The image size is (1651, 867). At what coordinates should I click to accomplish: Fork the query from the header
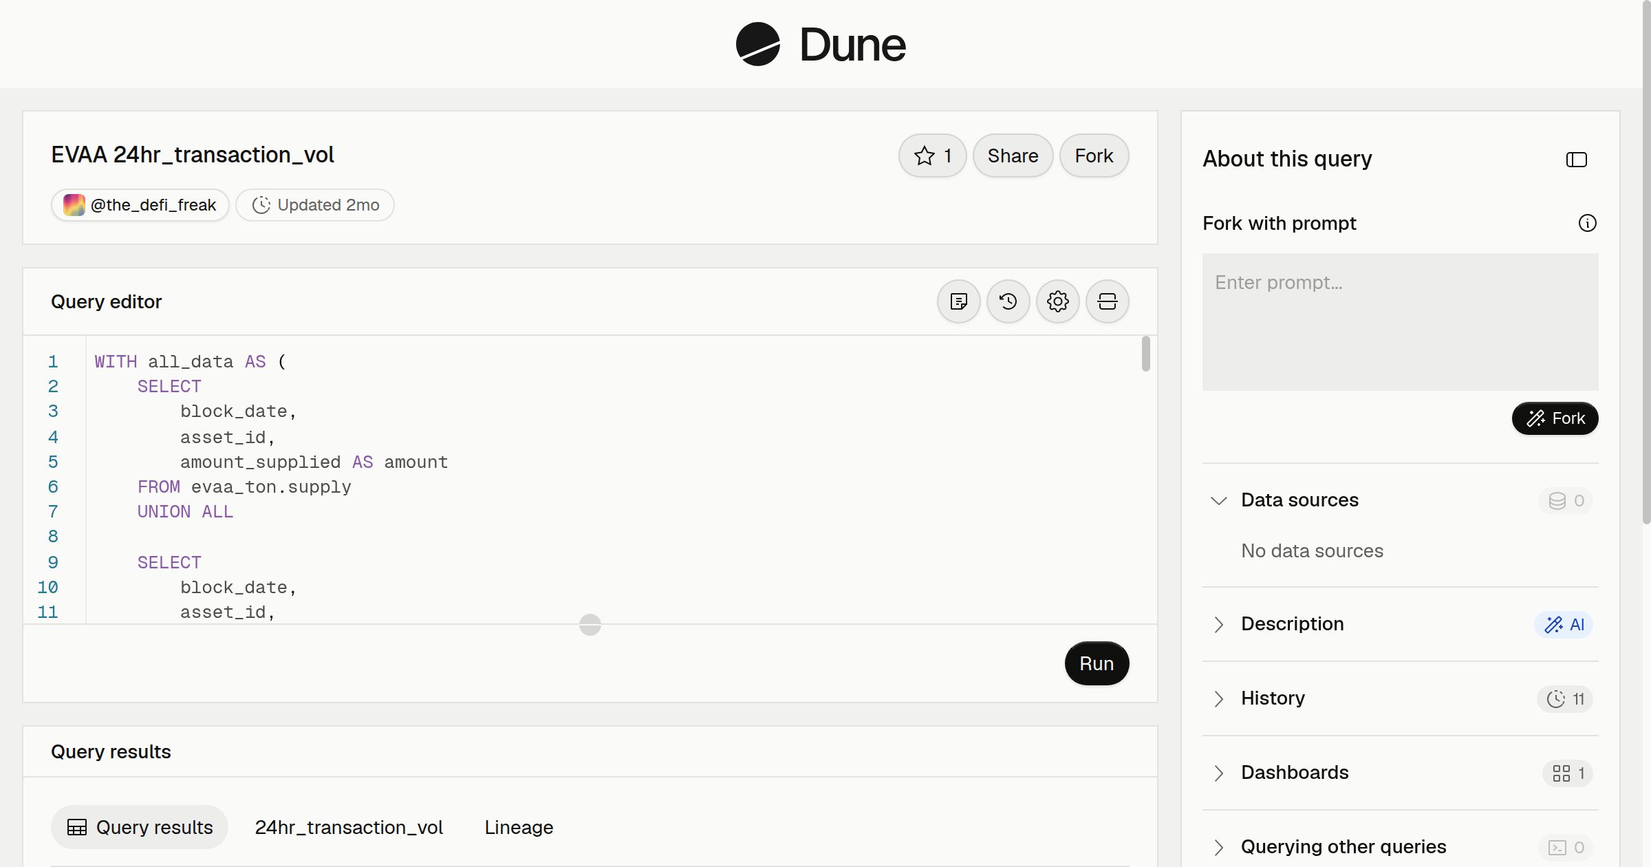point(1094,156)
